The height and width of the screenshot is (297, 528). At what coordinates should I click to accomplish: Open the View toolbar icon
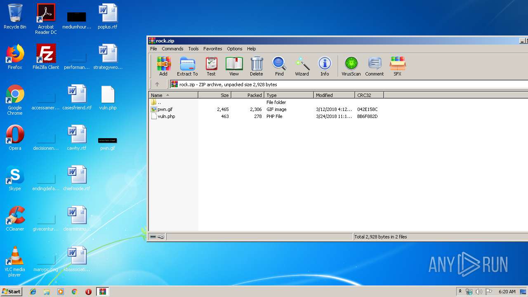click(x=234, y=66)
